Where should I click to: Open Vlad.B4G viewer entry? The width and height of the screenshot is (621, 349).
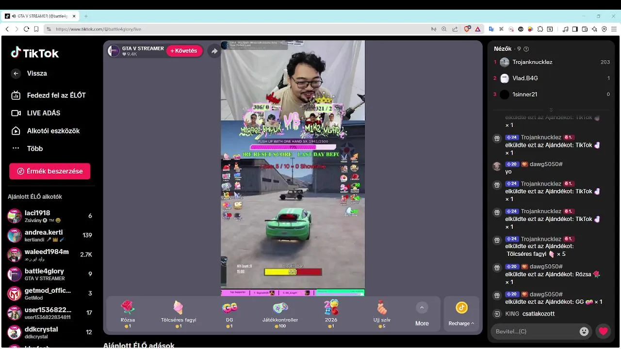[x=551, y=78]
